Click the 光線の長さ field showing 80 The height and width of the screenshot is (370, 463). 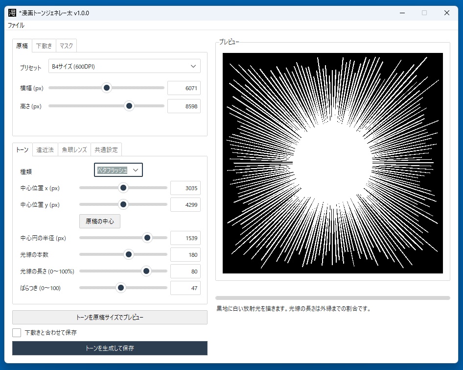coord(185,271)
